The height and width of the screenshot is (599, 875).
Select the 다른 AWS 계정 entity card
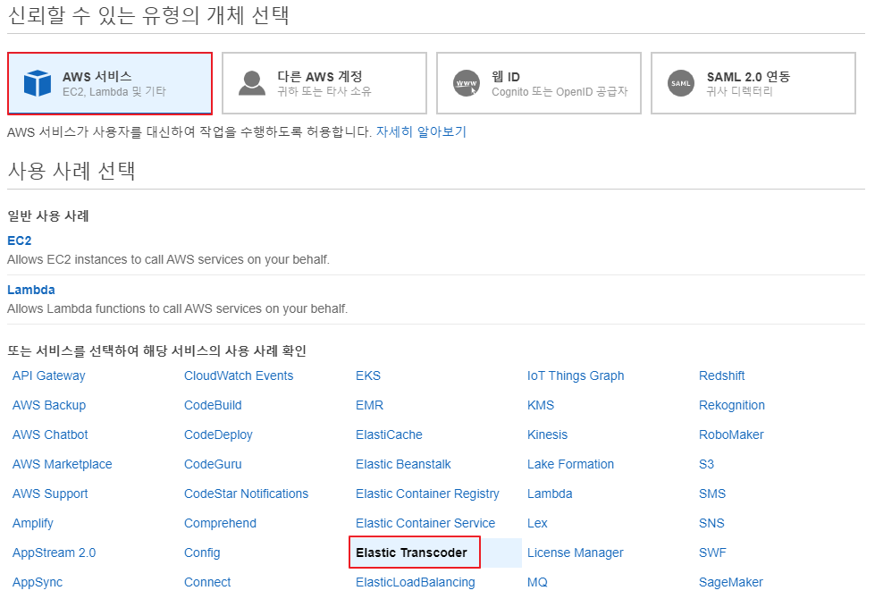point(324,83)
